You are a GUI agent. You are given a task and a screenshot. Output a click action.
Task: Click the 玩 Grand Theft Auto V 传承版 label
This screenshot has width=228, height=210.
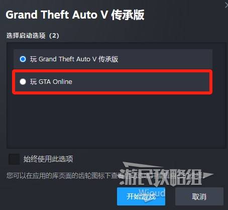click(x=74, y=59)
